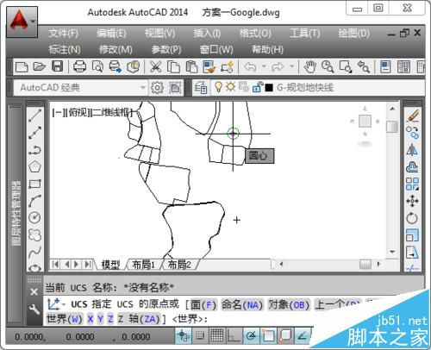Undo the last action with the arrow icon

pyautogui.click(x=250, y=67)
